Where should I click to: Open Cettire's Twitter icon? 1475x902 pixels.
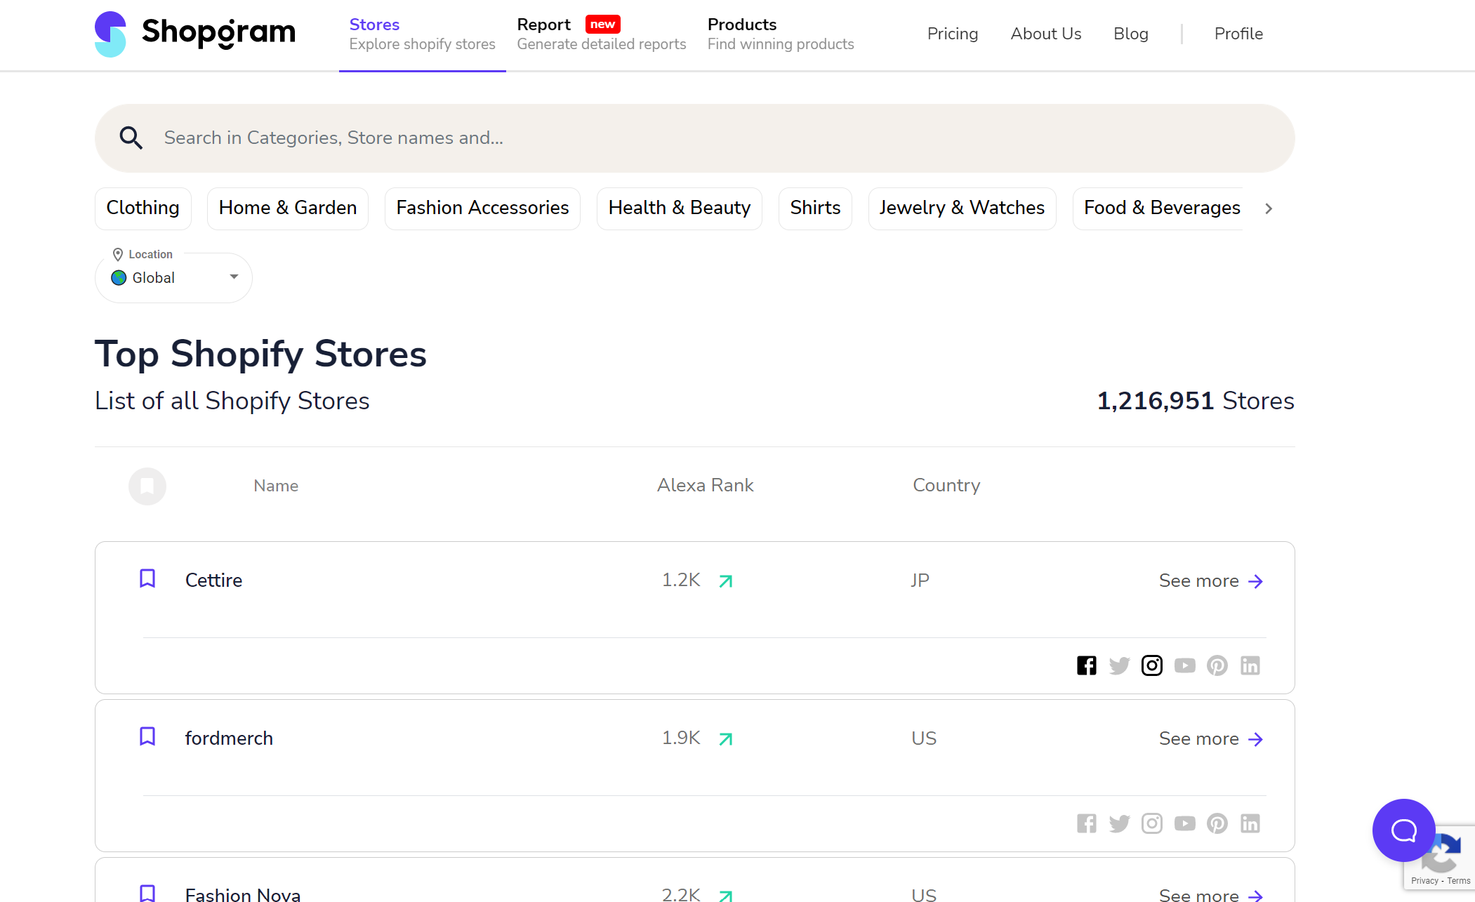1119,665
